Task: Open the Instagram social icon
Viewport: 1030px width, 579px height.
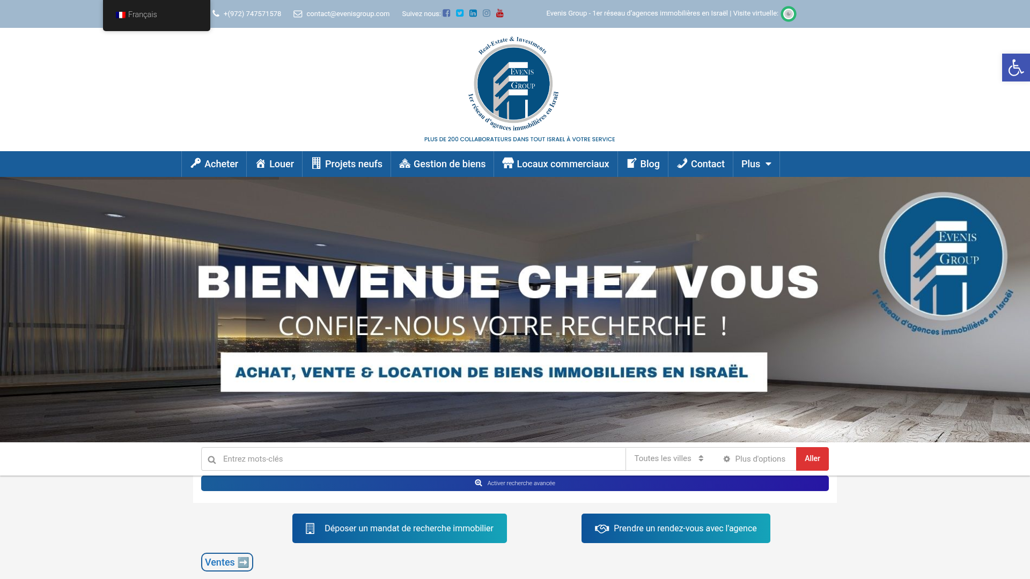Action: [x=487, y=13]
